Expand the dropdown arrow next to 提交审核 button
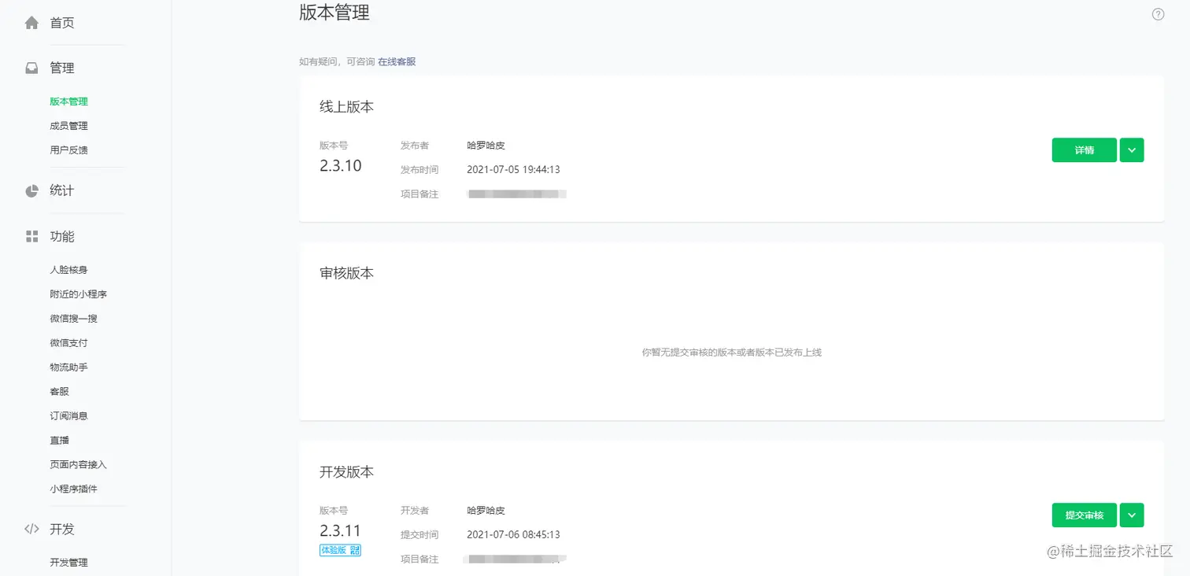Viewport: 1190px width, 576px height. click(x=1132, y=515)
